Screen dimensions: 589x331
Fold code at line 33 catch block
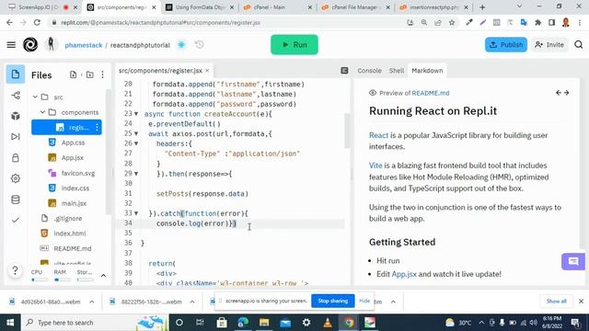coord(136,213)
